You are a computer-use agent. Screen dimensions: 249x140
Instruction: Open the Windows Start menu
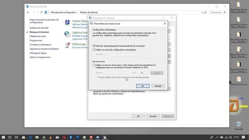pos(3,137)
